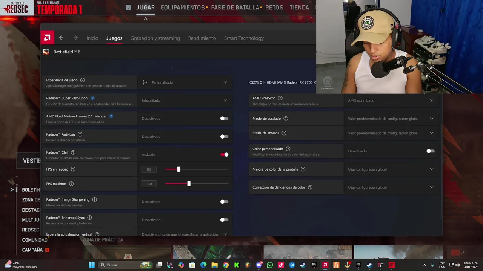The image size is (483, 271).
Task: Open Kick app from the taskbar
Action: click(x=237, y=265)
